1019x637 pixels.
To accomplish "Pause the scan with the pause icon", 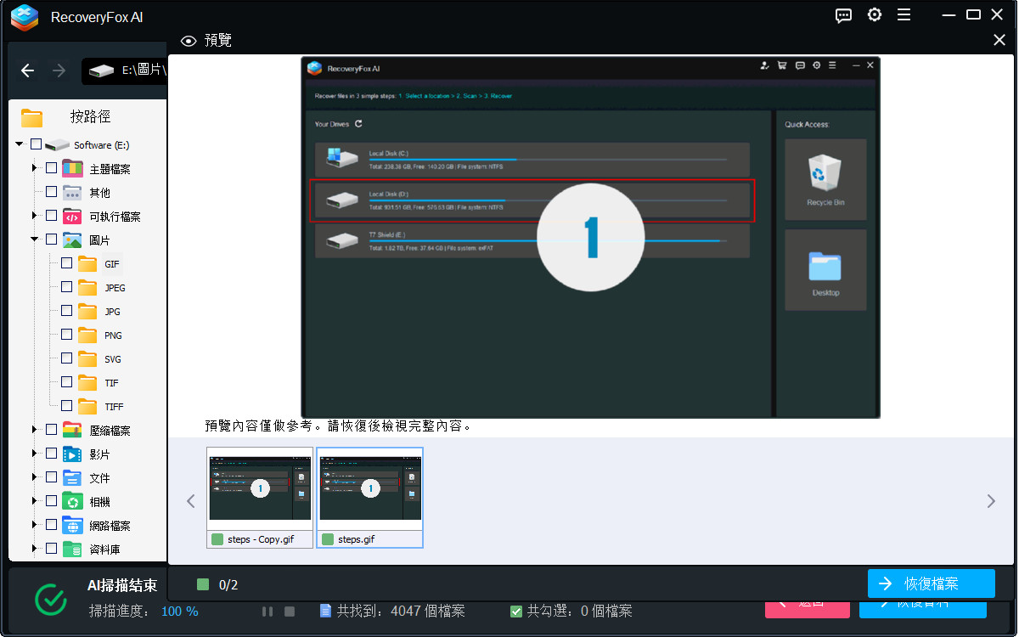I will (267, 610).
